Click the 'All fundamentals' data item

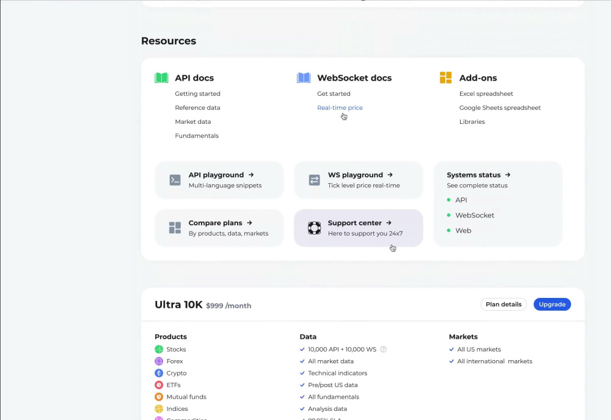click(x=334, y=397)
